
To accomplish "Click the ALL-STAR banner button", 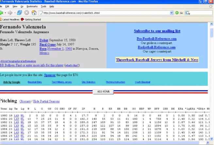I will pyautogui.click(x=103, y=92).
